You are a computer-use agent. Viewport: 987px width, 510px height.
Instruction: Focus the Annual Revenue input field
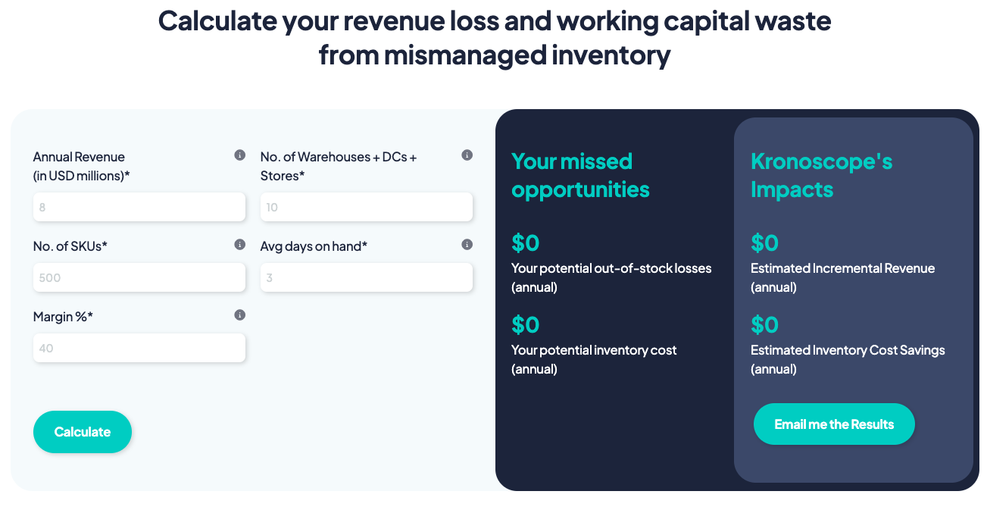coord(139,207)
